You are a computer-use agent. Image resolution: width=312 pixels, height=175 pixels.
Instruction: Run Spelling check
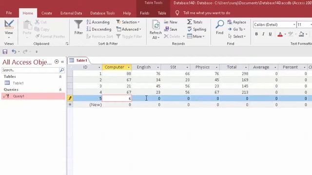click(x=196, y=29)
